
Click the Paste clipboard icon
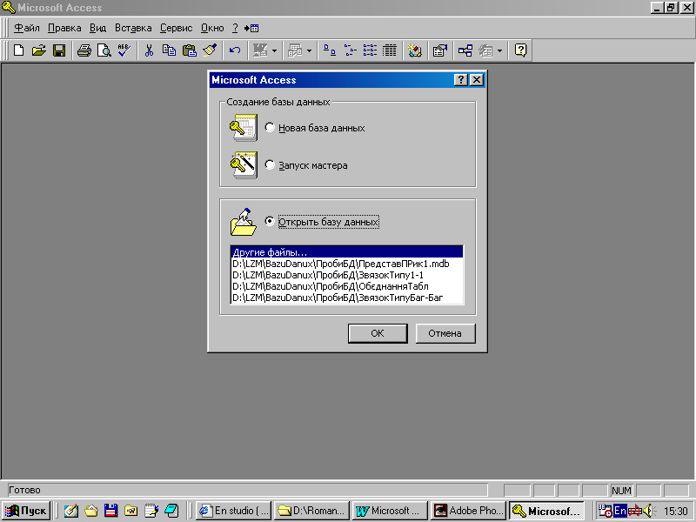pos(190,50)
